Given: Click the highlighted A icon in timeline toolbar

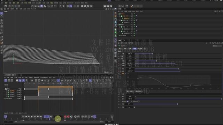Looking at the screenshot, I should point(23,81).
